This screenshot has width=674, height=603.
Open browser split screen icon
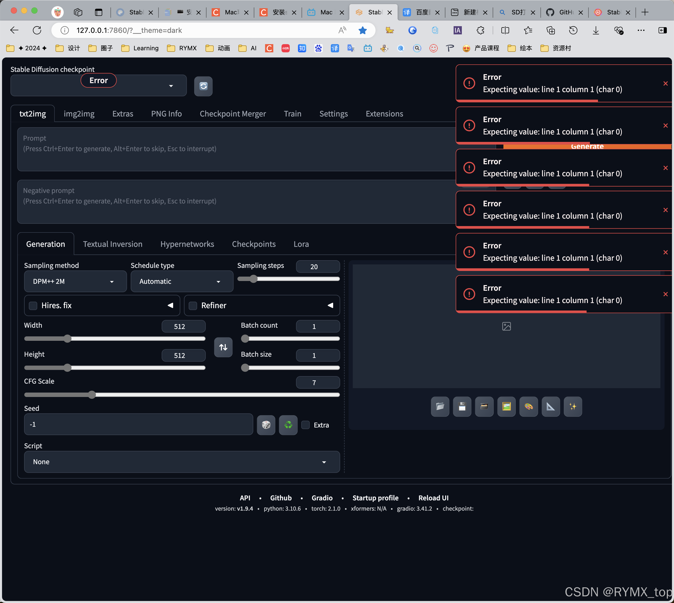coord(505,31)
